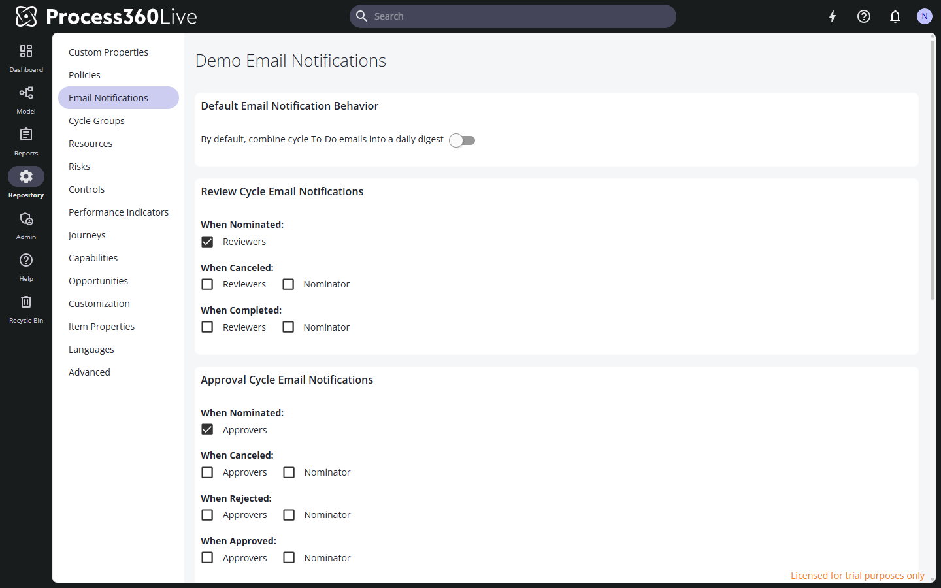The image size is (941, 588).
Task: Click the vertical page scrollbar
Action: point(933,170)
